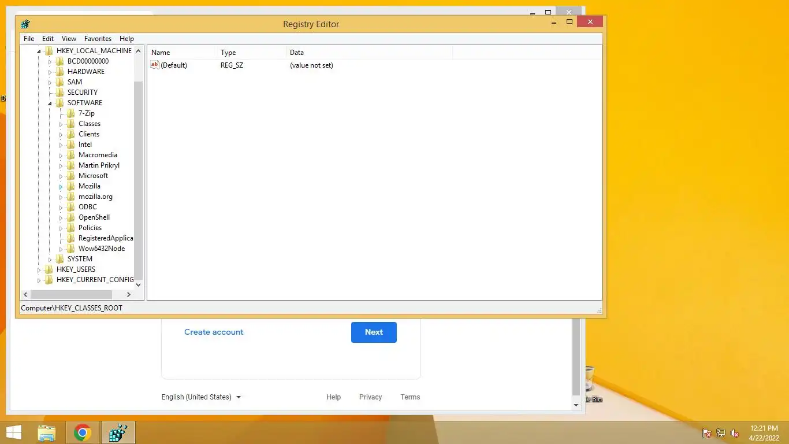Select the OpenShell folder icon

[x=70, y=217]
